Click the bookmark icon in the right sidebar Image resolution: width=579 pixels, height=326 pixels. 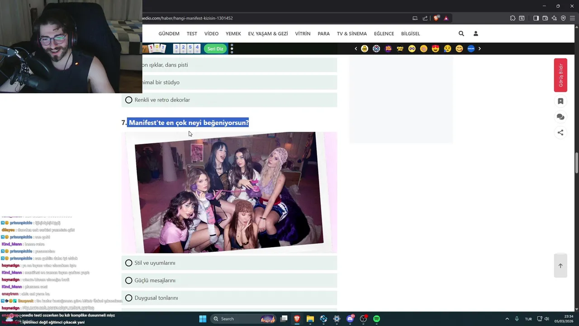[560, 101]
